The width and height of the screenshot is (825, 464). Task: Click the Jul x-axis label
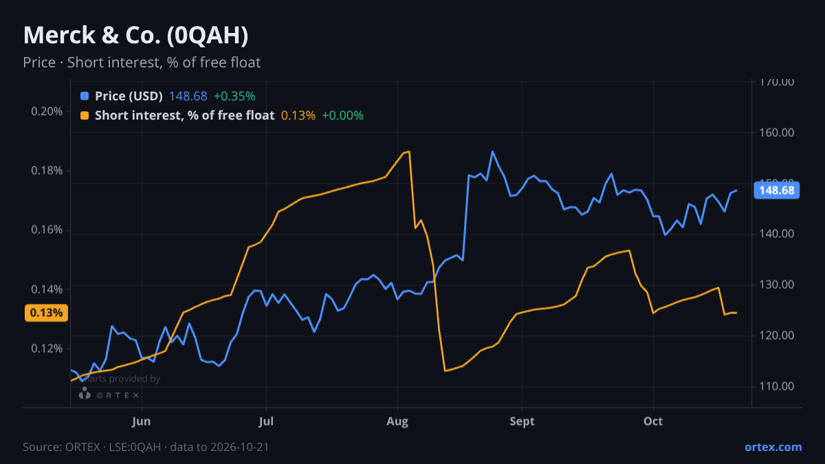pos(266,421)
